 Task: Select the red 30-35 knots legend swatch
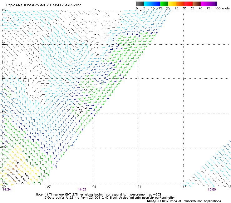(189, 4)
